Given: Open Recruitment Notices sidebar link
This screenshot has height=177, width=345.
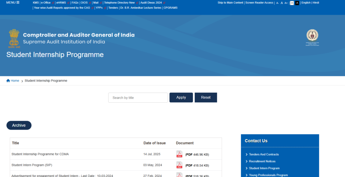Looking at the screenshot, I should (x=262, y=161).
